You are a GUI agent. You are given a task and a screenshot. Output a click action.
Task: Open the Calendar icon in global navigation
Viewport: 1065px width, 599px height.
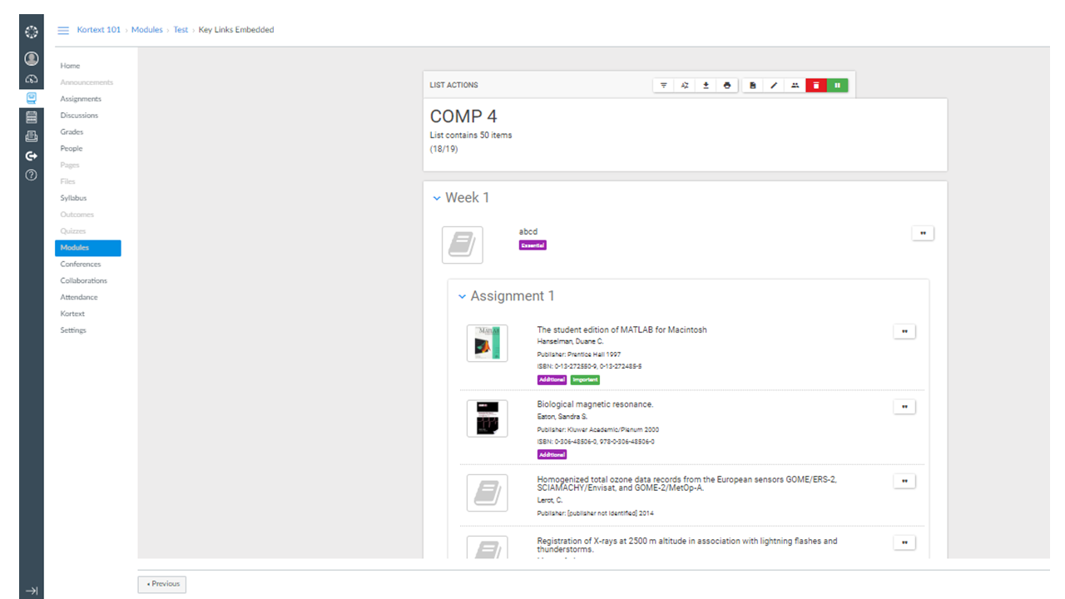[x=32, y=117]
